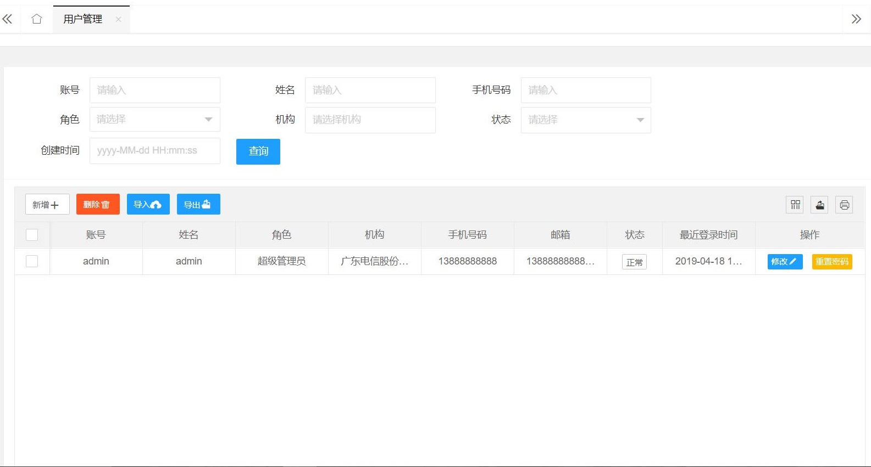The height and width of the screenshot is (467, 871).
Task: Focus the 手机号码 phone input field
Action: pos(586,90)
